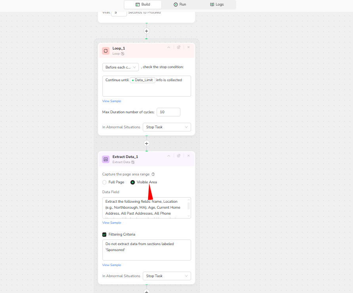Select the Visible Area radio option
Viewport: 353px width, 293px height.
(133, 182)
